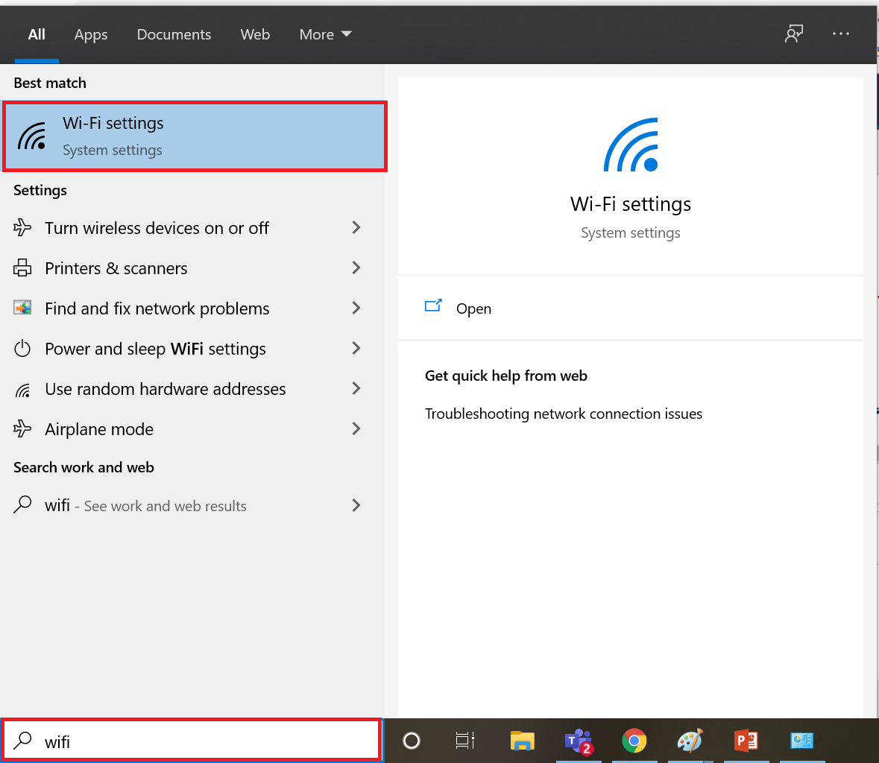Image resolution: width=879 pixels, height=763 pixels.
Task: Expand the Printers & scanners chevron
Action: [356, 267]
